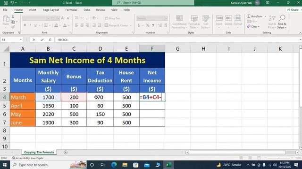Click the Percent Style icon
The width and height of the screenshot is (302, 169).
(x=148, y=25)
